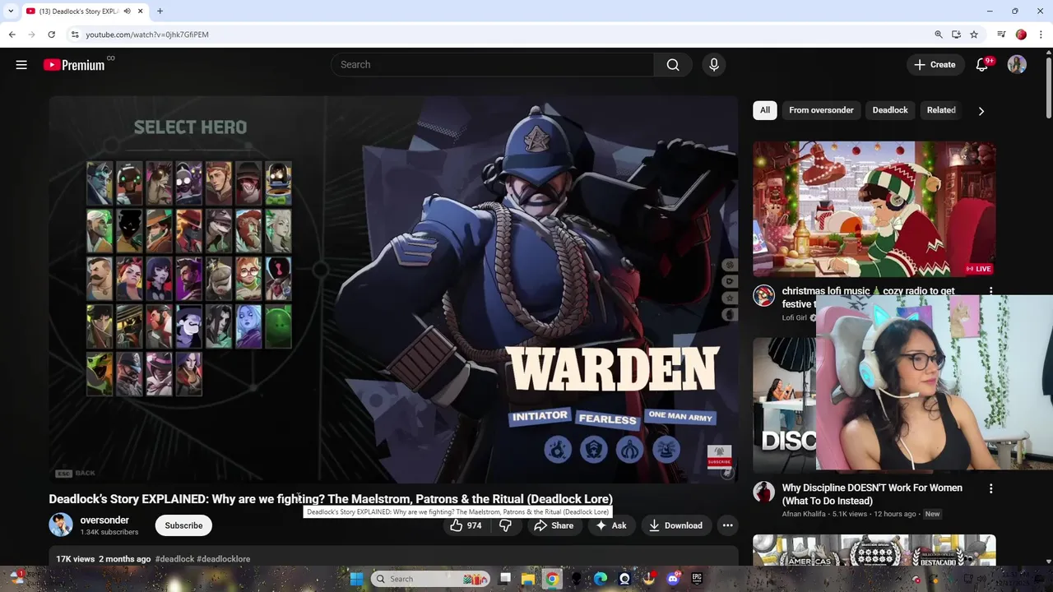Click the magnifier search button in YouTube
The width and height of the screenshot is (1053, 592).
coord(673,65)
